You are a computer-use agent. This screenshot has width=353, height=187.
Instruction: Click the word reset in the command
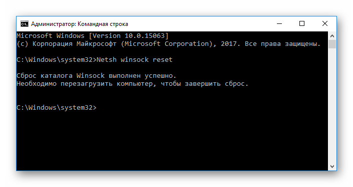coord(163,60)
